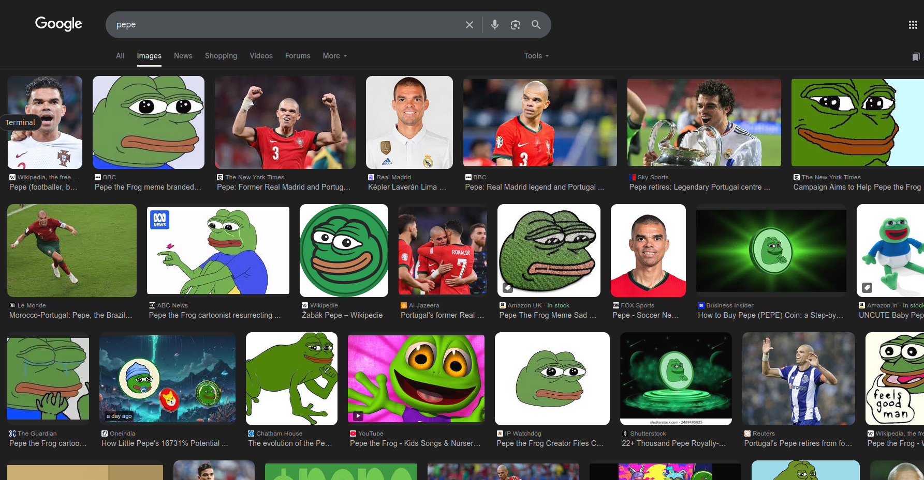Open 'Pepe - Soccer Ne...' FOX Sports link
This screenshot has height=480, width=924.
pyautogui.click(x=646, y=315)
